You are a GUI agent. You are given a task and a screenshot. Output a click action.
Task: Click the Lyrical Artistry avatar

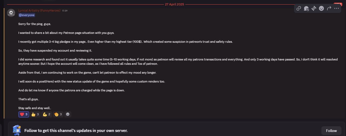click(x=11, y=13)
